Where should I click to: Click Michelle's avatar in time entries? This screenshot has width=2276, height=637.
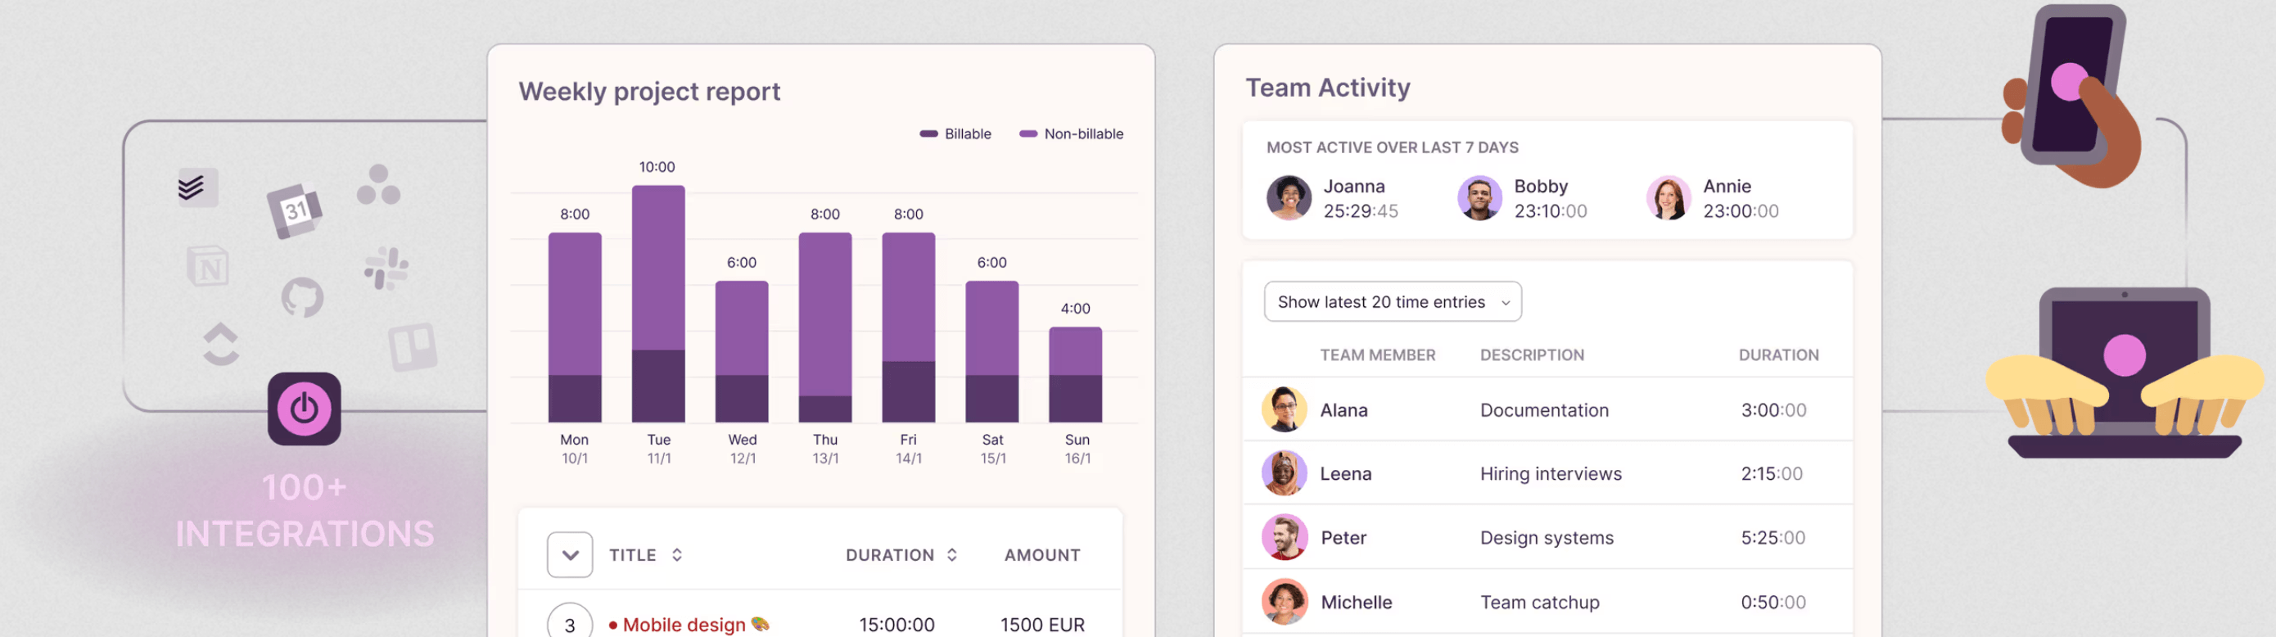click(1284, 602)
